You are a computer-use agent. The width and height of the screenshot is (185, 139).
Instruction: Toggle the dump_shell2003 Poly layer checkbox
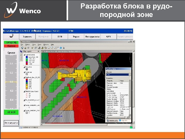click(25, 111)
